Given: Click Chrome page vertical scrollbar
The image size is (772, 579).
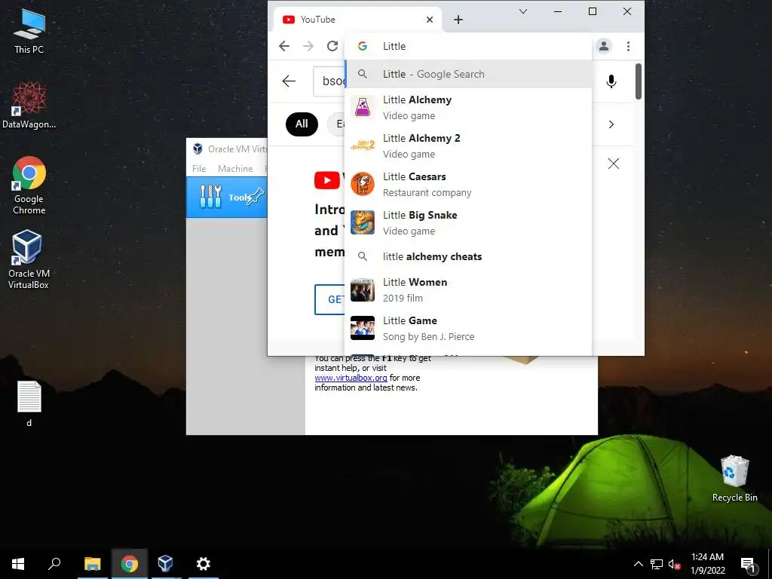Looking at the screenshot, I should coord(638,81).
